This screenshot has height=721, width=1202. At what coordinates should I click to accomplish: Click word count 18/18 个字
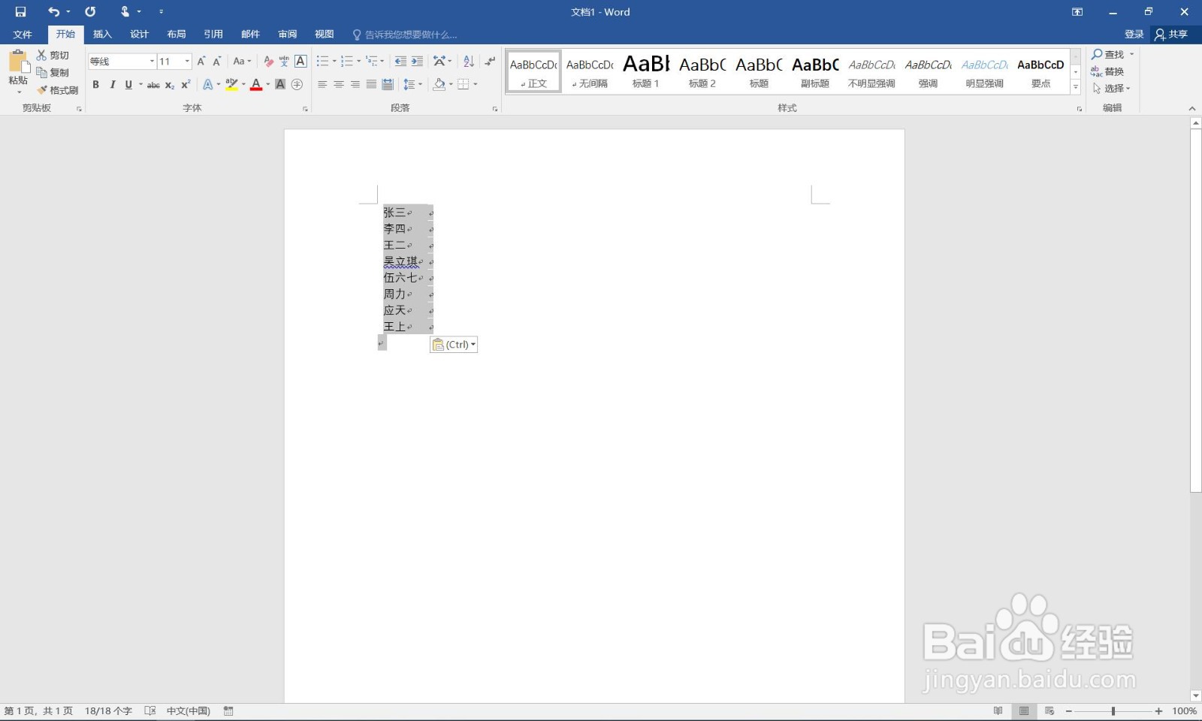[108, 710]
